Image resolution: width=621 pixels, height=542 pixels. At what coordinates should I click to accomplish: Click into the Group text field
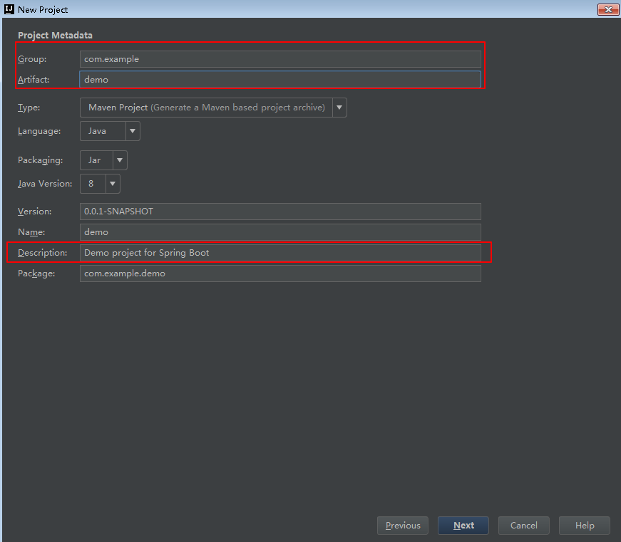(280, 59)
